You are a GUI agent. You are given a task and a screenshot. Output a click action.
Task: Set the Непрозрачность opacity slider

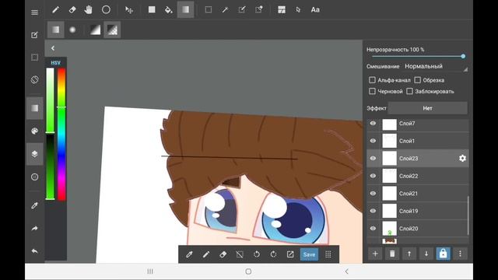pyautogui.click(x=417, y=56)
